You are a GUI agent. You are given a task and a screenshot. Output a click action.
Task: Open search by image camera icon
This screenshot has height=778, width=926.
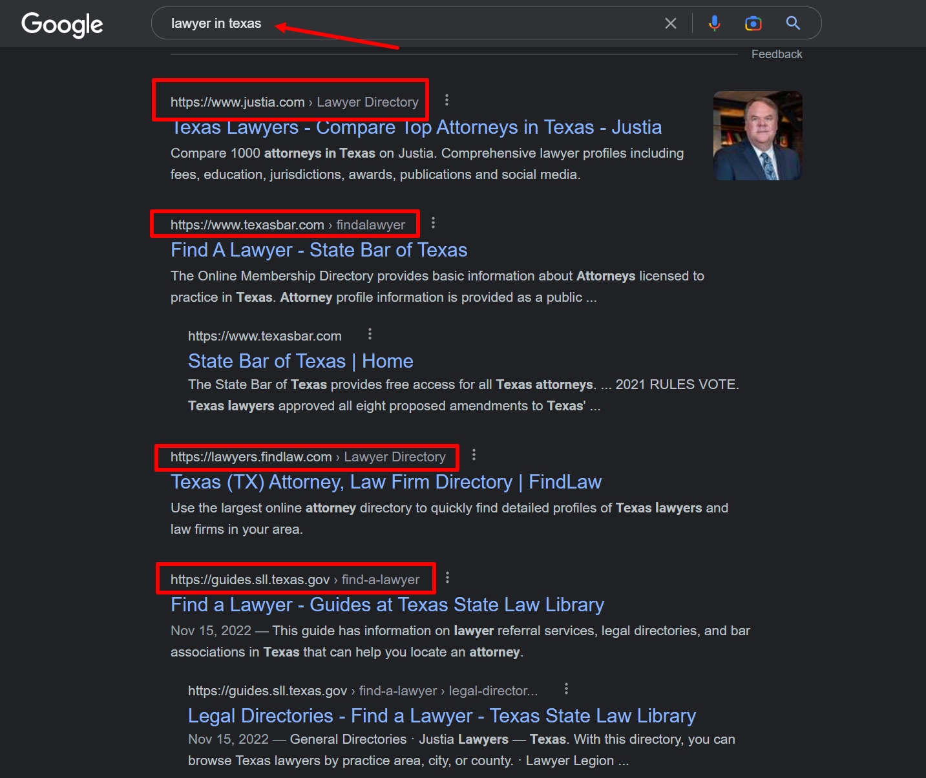pyautogui.click(x=753, y=23)
